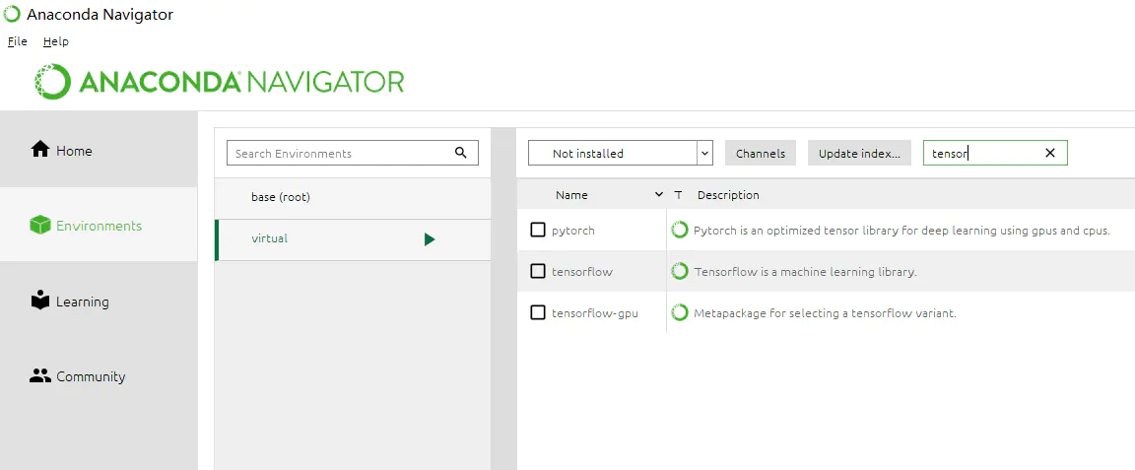Screen dimensions: 1135x470
Task: Check the tensorflow package checkbox
Action: [x=538, y=271]
